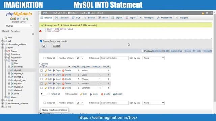Toggle the Profiling checkbox
The height and width of the screenshot is (121, 216).
point(142,51)
